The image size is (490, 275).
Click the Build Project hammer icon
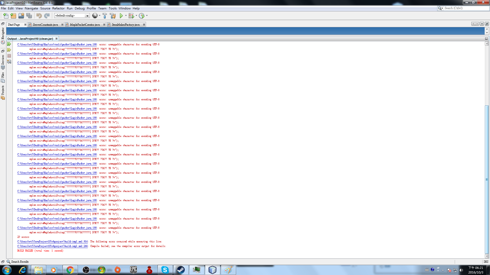point(105,16)
